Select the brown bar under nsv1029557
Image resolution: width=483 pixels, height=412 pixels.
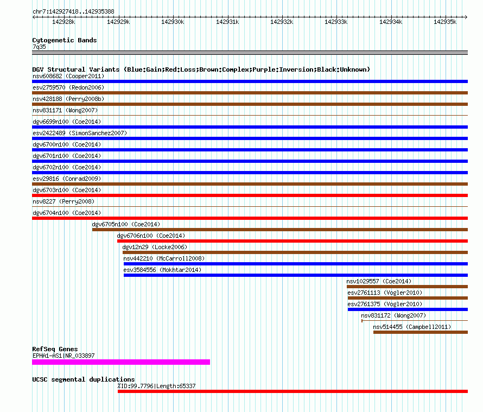pyautogui.click(x=407, y=287)
